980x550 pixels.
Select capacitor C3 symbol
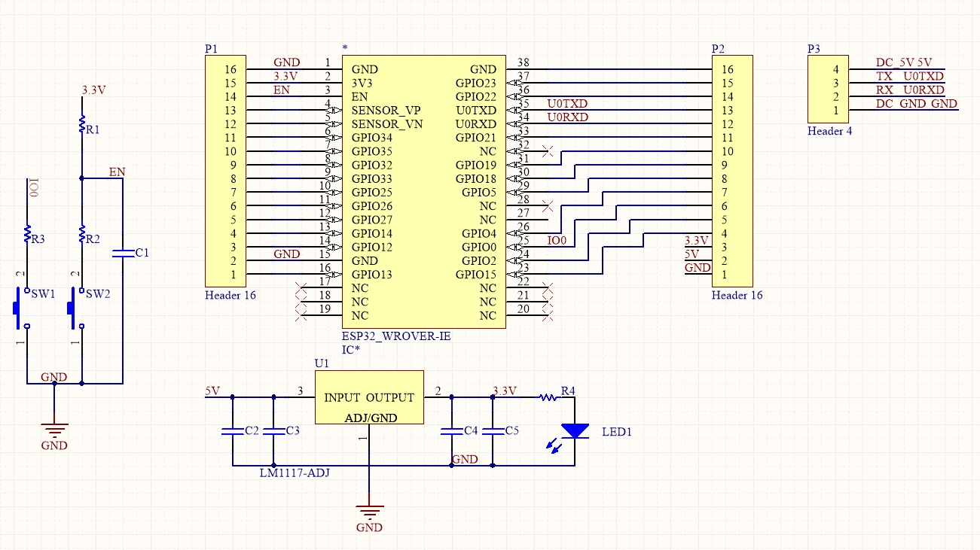(x=273, y=431)
